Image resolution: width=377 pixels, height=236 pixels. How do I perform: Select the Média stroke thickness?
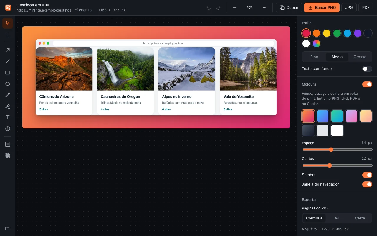click(x=337, y=57)
